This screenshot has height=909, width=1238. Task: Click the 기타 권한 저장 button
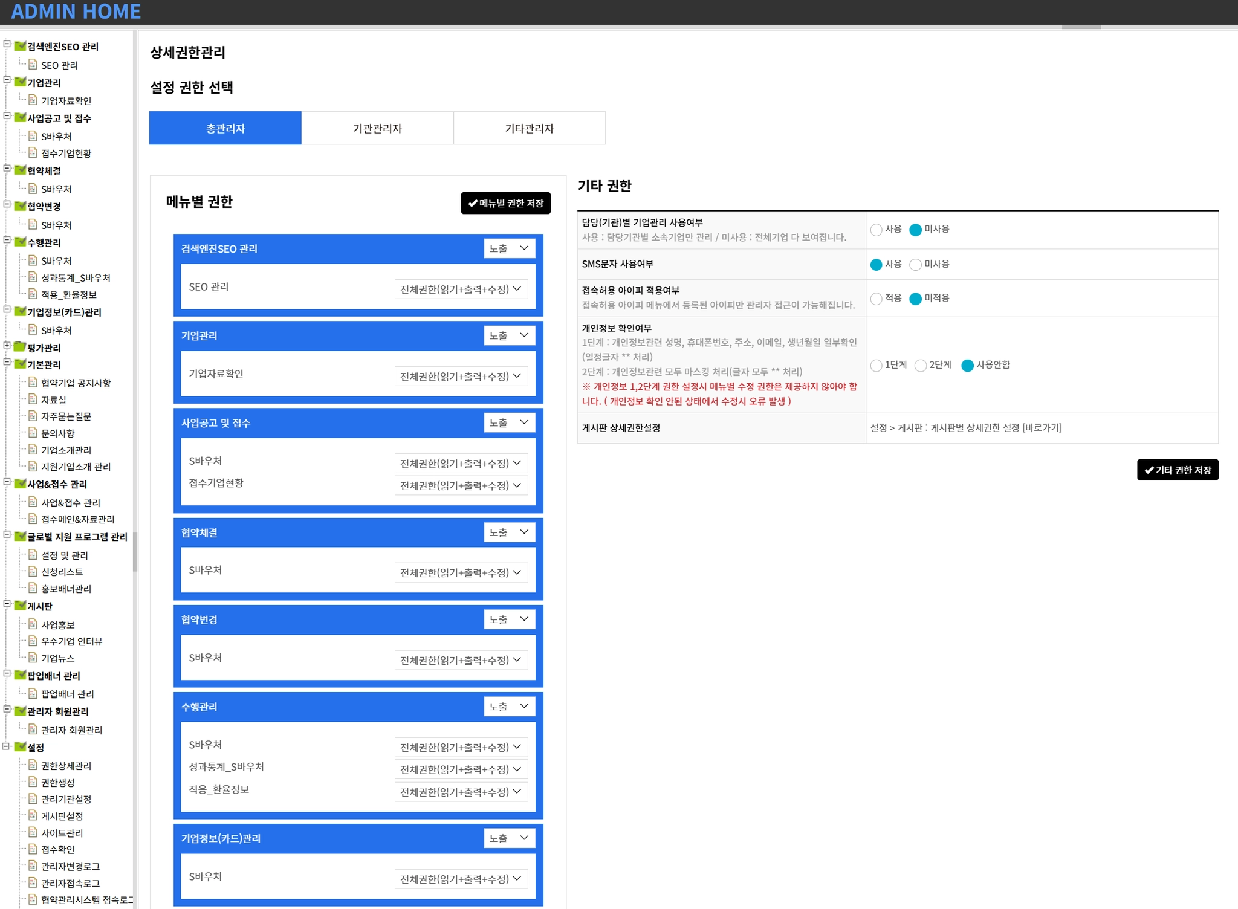(x=1177, y=470)
